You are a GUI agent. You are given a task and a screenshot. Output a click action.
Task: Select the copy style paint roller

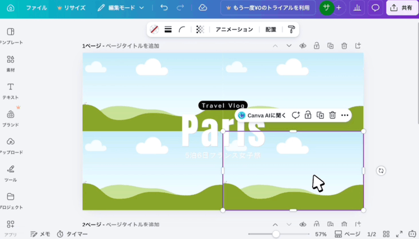click(x=292, y=30)
